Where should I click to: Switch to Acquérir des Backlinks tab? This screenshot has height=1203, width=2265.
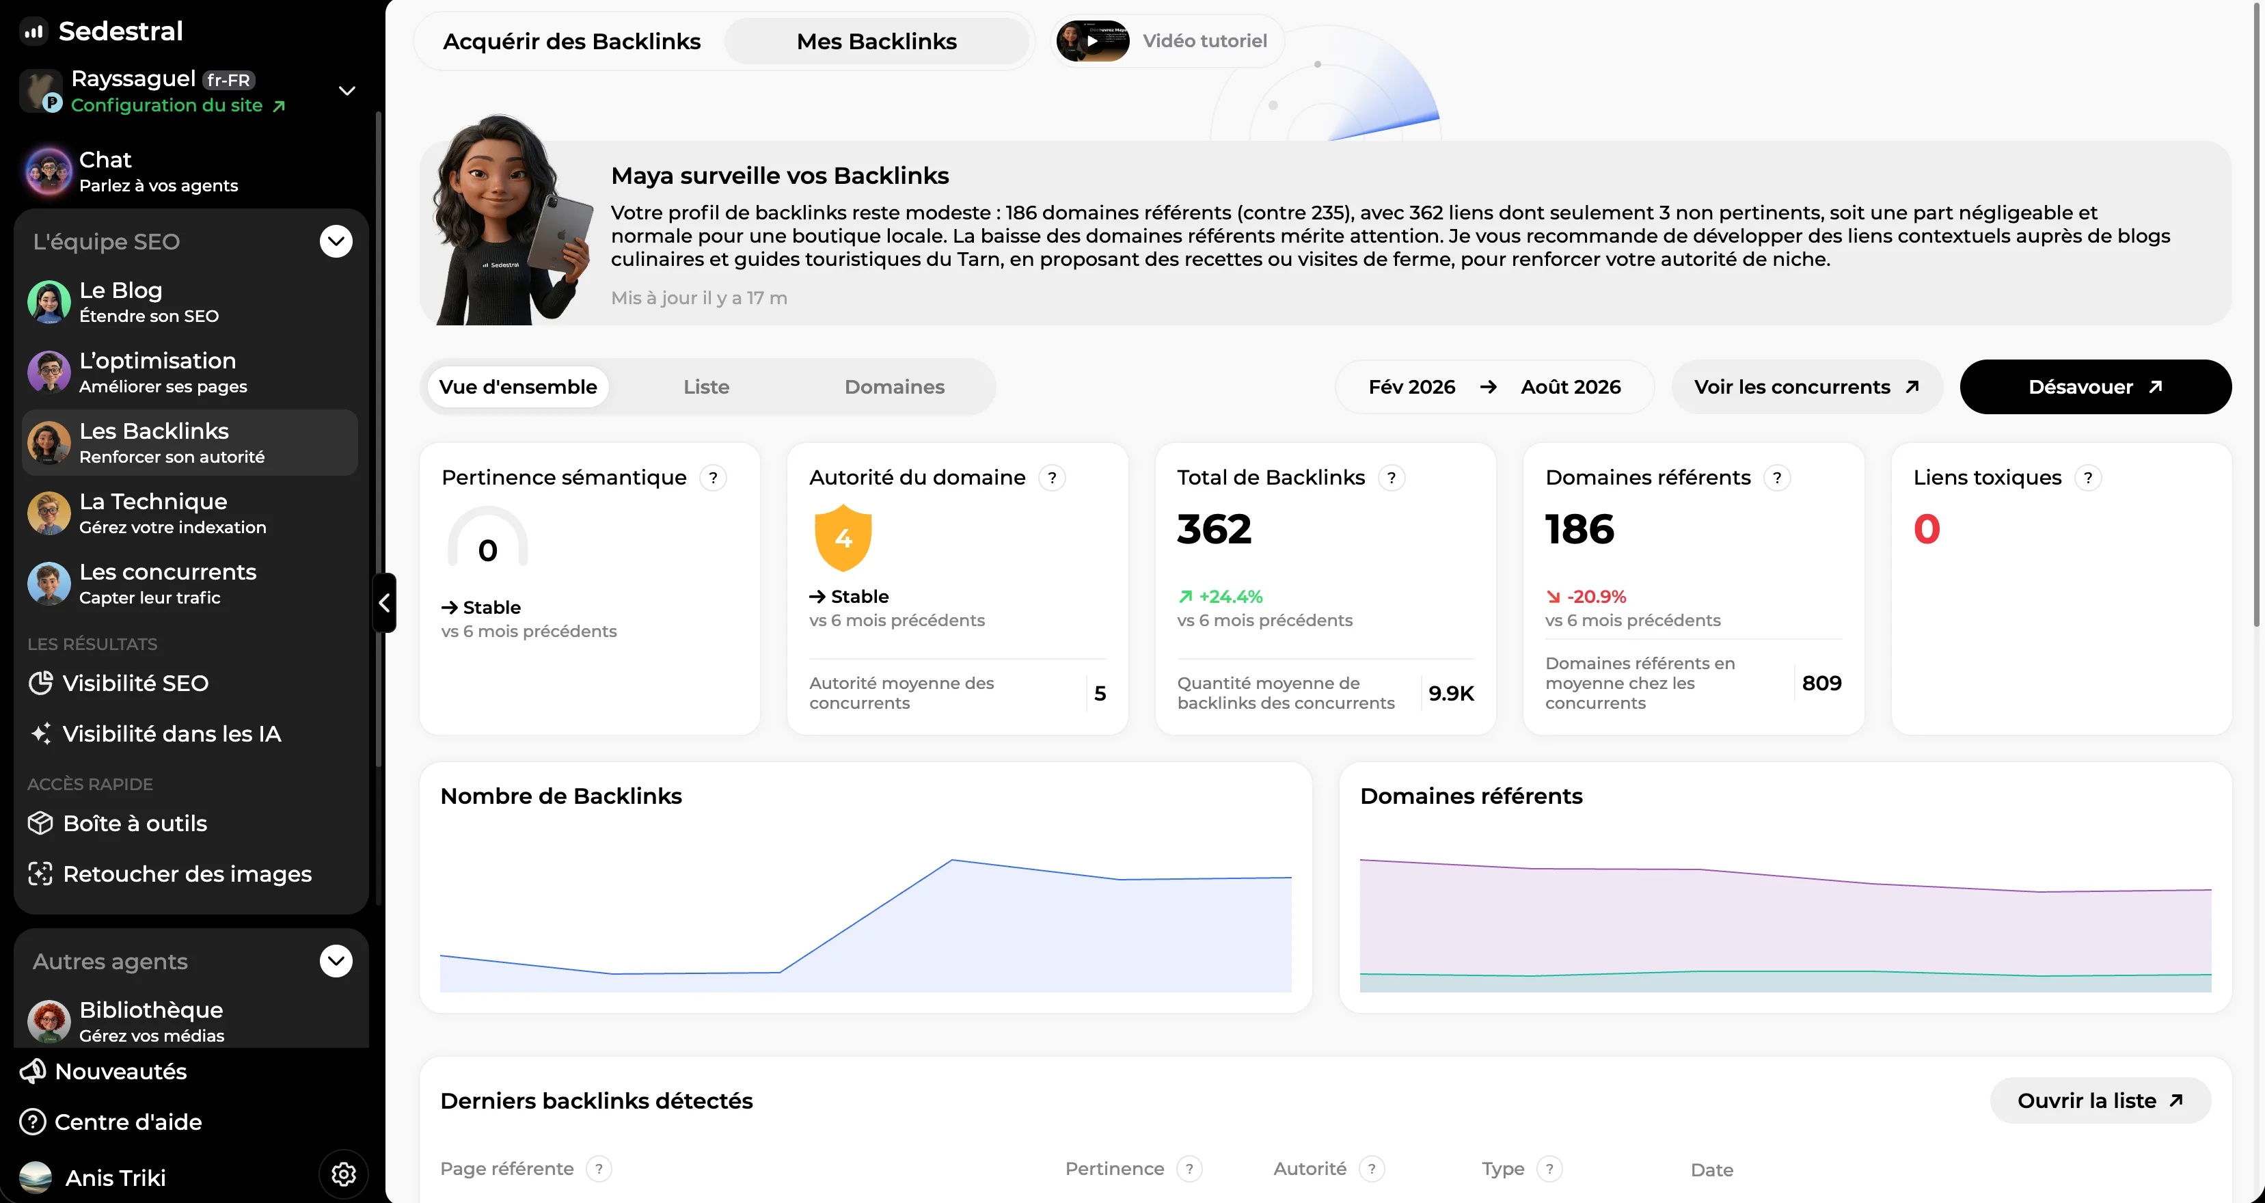pos(571,41)
